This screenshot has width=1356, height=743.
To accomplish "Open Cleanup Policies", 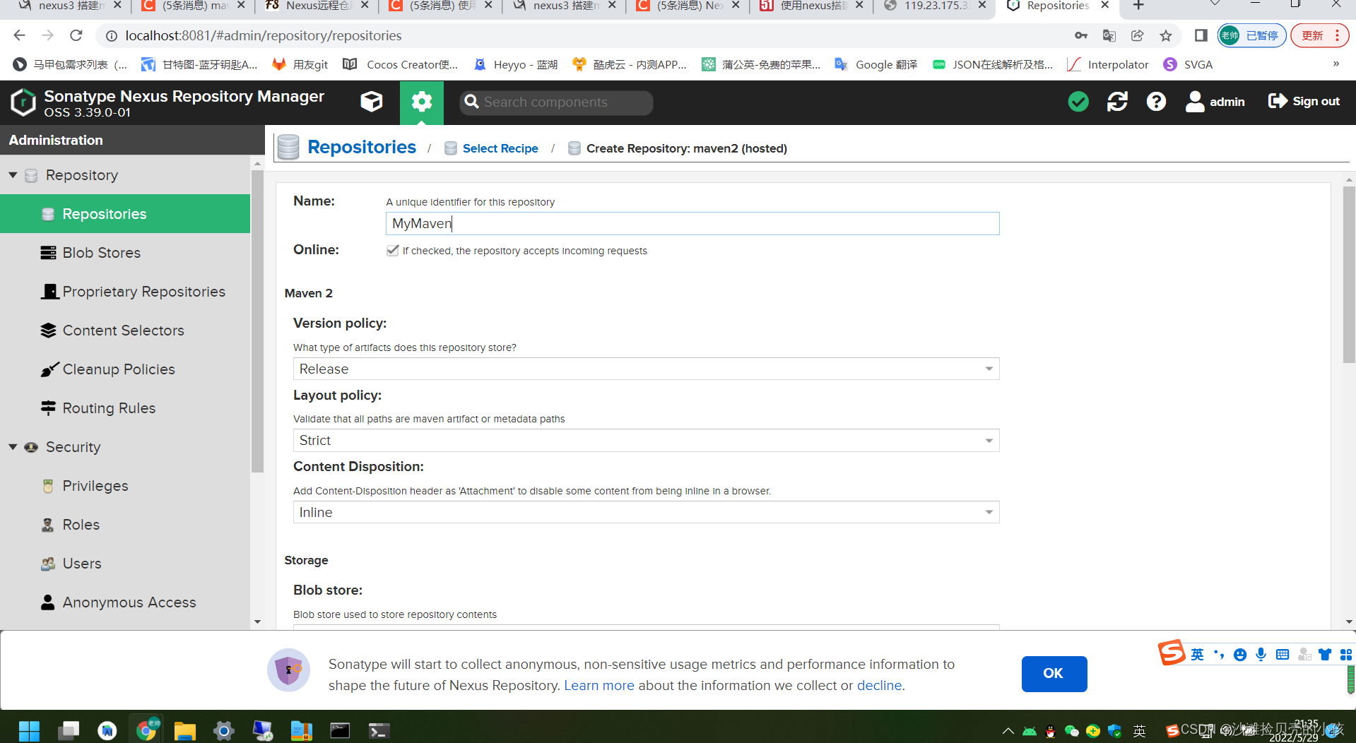I will [x=125, y=369].
